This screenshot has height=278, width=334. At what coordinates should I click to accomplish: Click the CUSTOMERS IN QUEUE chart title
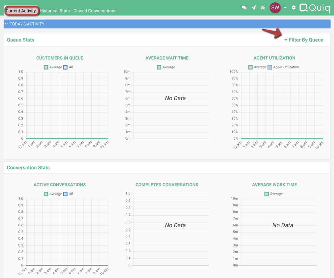(60, 58)
